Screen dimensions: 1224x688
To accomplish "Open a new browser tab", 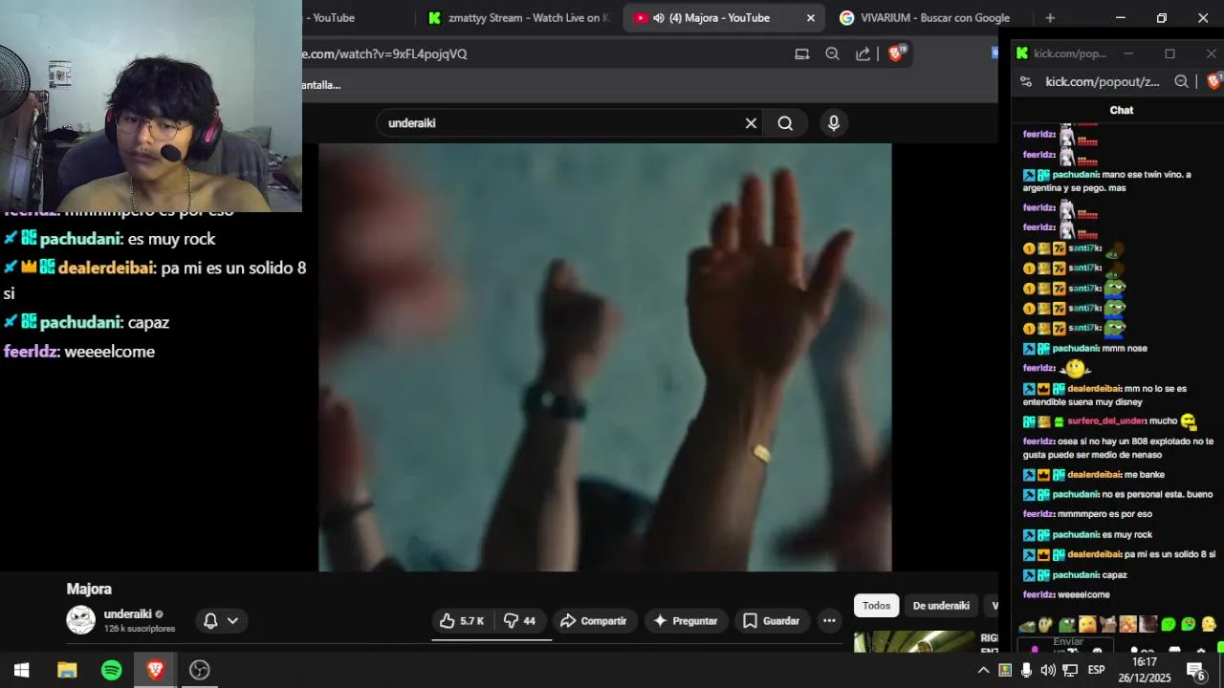I will (x=1050, y=18).
